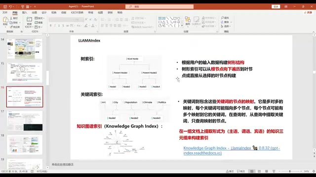Pick the down arrow shape in gallery
This screenshot has height=177, width=316.
179,22
